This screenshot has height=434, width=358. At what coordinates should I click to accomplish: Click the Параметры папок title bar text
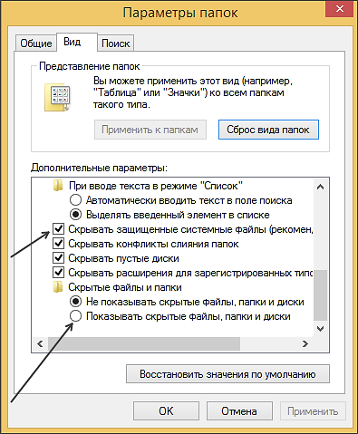tap(180, 13)
